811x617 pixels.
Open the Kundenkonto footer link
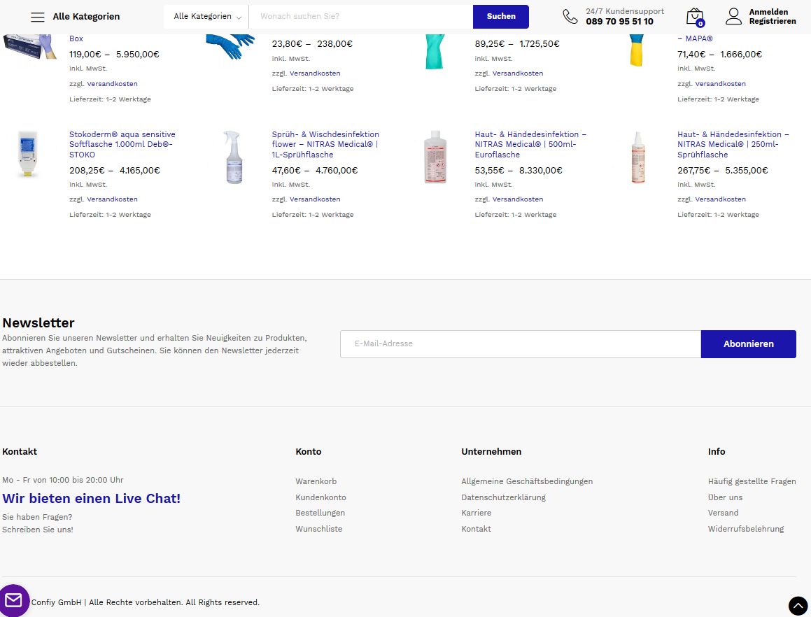click(320, 497)
